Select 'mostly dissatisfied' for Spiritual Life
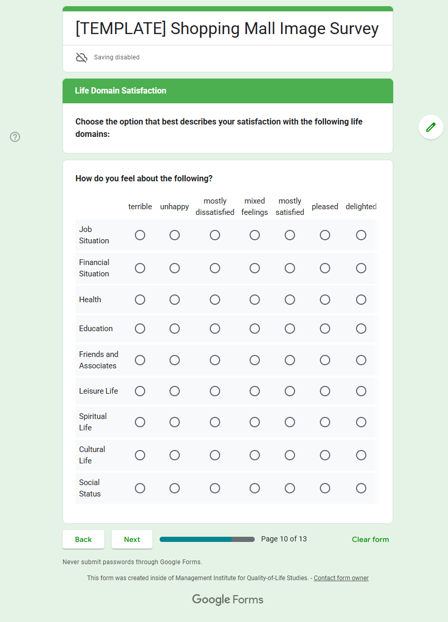 [215, 422]
